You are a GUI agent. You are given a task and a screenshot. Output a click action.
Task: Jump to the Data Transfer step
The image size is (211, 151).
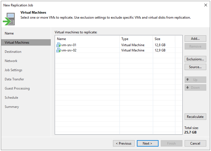click(x=14, y=79)
